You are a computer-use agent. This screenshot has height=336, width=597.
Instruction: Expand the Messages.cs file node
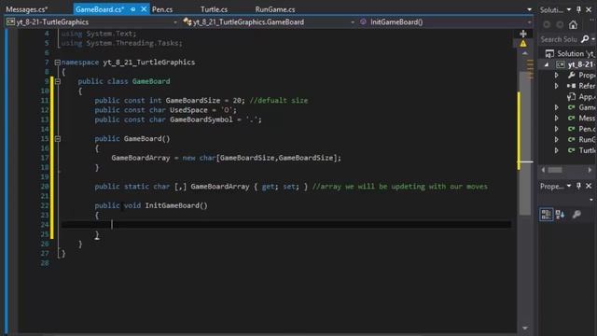pos(557,119)
